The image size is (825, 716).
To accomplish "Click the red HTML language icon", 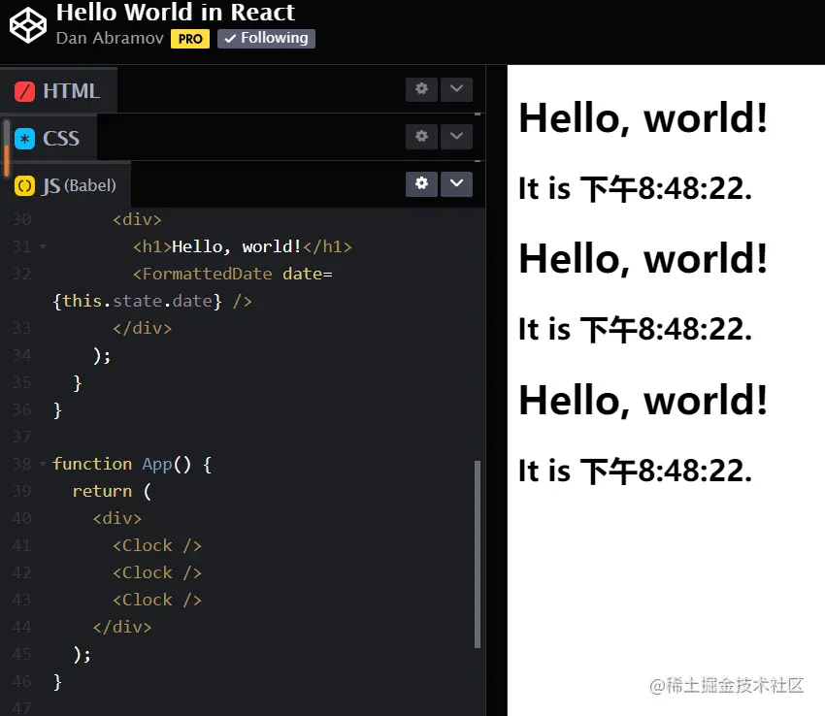I will [x=24, y=90].
